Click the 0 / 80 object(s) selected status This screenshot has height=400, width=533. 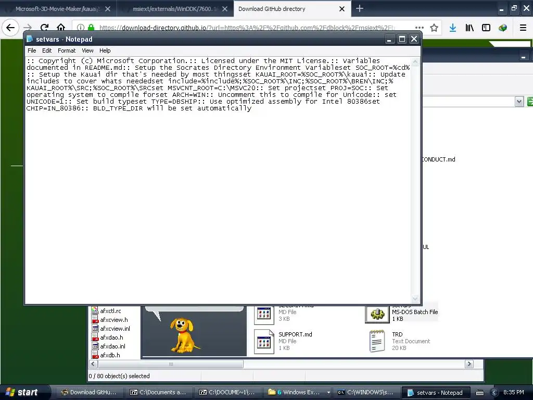119,376
